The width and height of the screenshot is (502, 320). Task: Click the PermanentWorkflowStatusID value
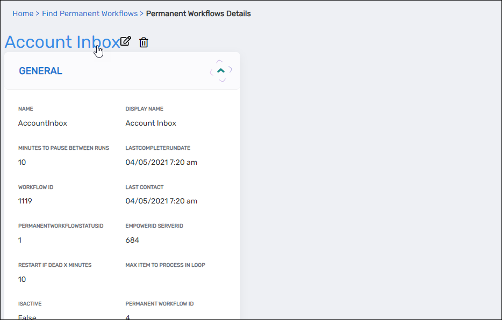[20, 240]
